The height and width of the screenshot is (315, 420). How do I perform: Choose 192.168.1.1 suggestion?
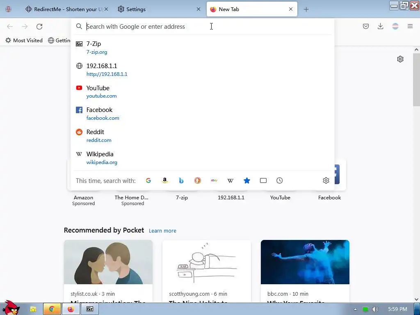[x=203, y=70]
